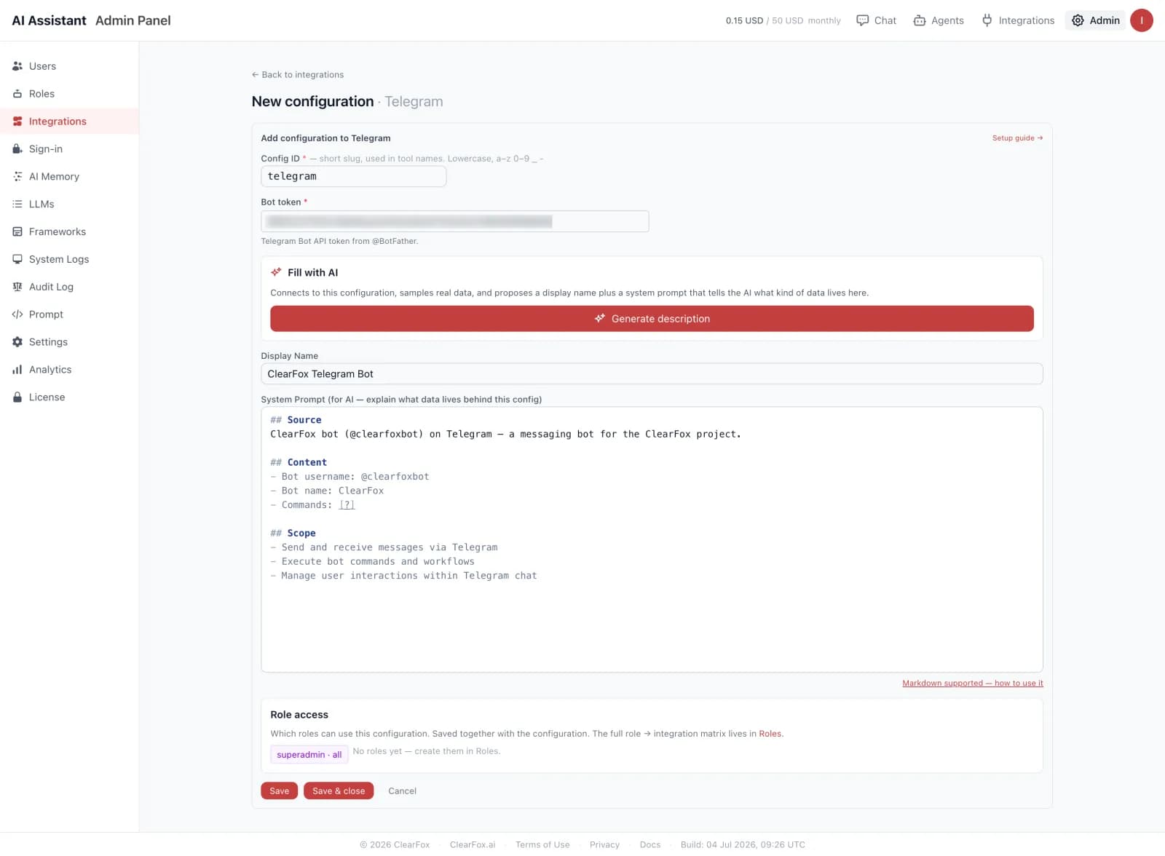Click the [?] commands placeholder in prompt
Viewport: 1165px width, 856px height.
347,505
